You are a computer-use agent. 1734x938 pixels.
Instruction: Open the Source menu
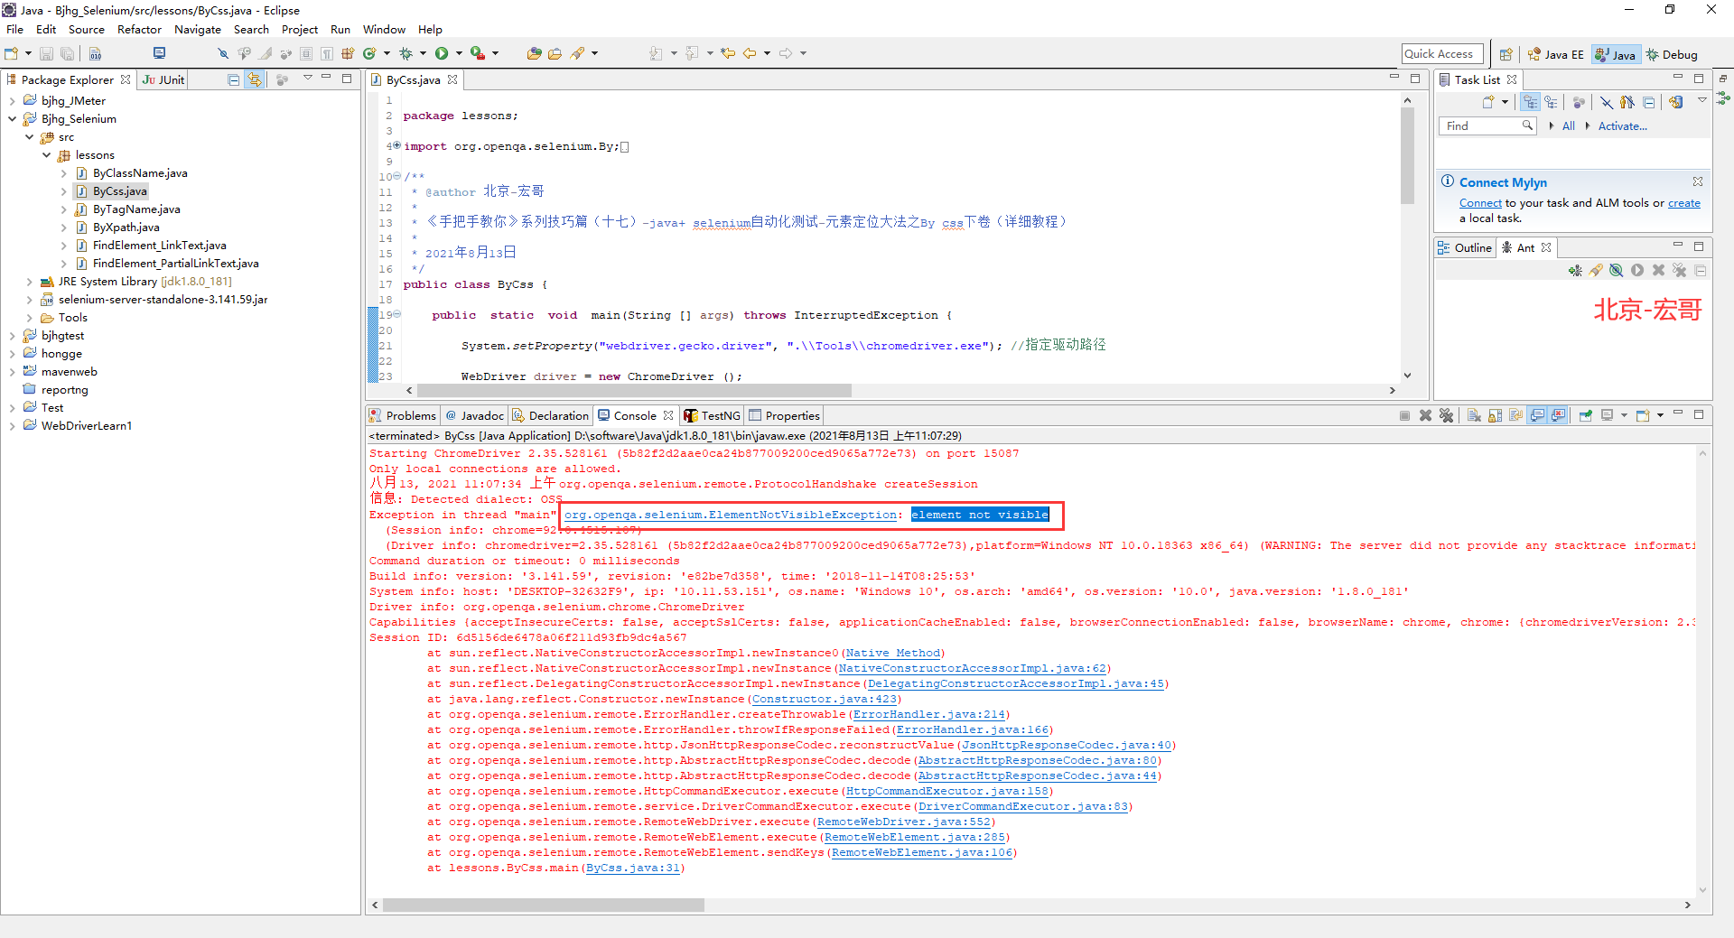87,30
